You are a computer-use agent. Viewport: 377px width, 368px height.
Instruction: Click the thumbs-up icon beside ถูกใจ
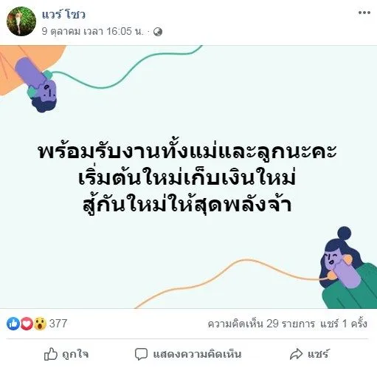click(51, 354)
